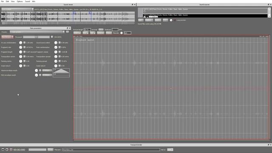The image size is (272, 153).
Task: Float the Main parameters panel
Action: (x=68, y=28)
